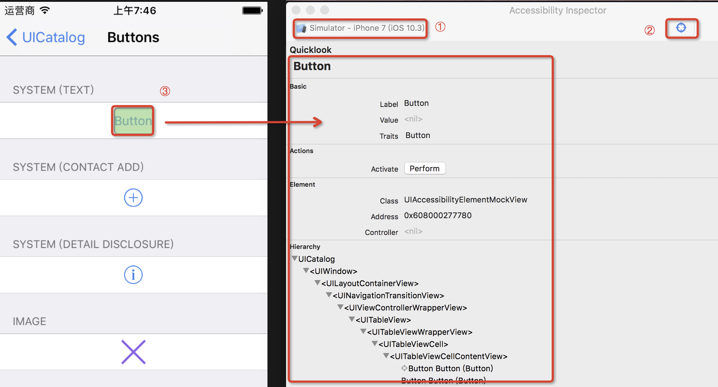The image size is (718, 387).
Task: Collapse the UITableViewCell node
Action: [x=375, y=343]
